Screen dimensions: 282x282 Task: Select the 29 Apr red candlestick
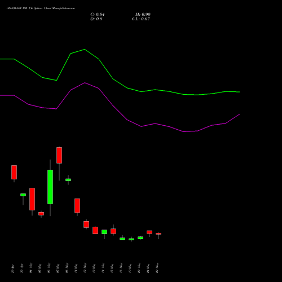14,173
